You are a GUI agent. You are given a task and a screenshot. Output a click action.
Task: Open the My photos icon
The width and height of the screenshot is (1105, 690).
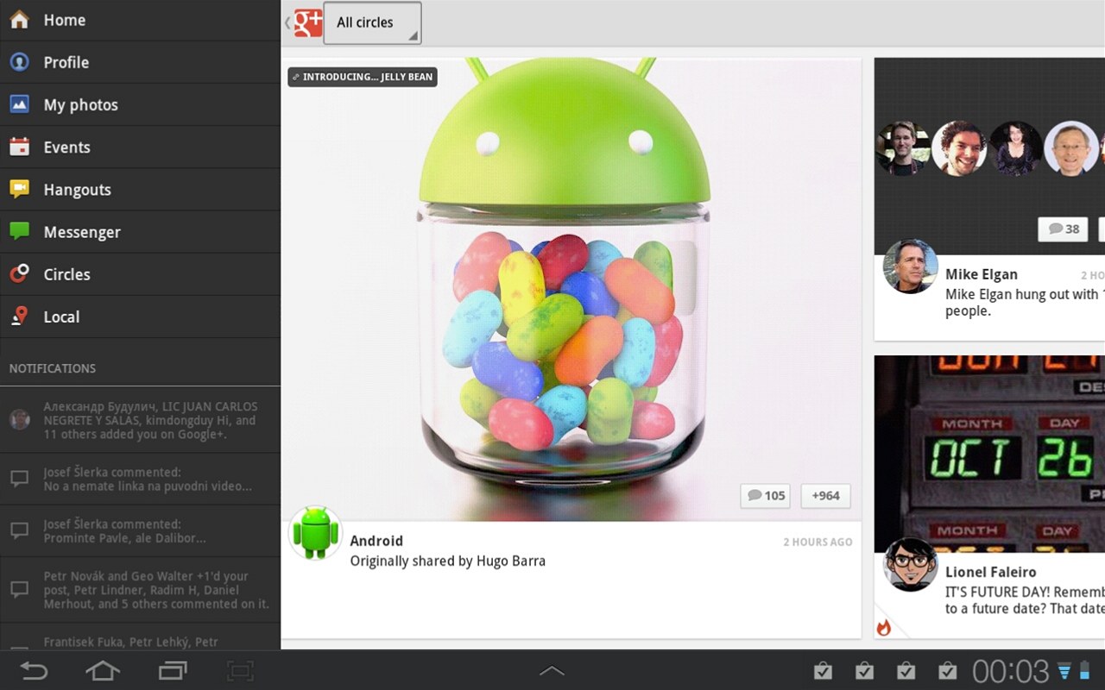(x=20, y=104)
